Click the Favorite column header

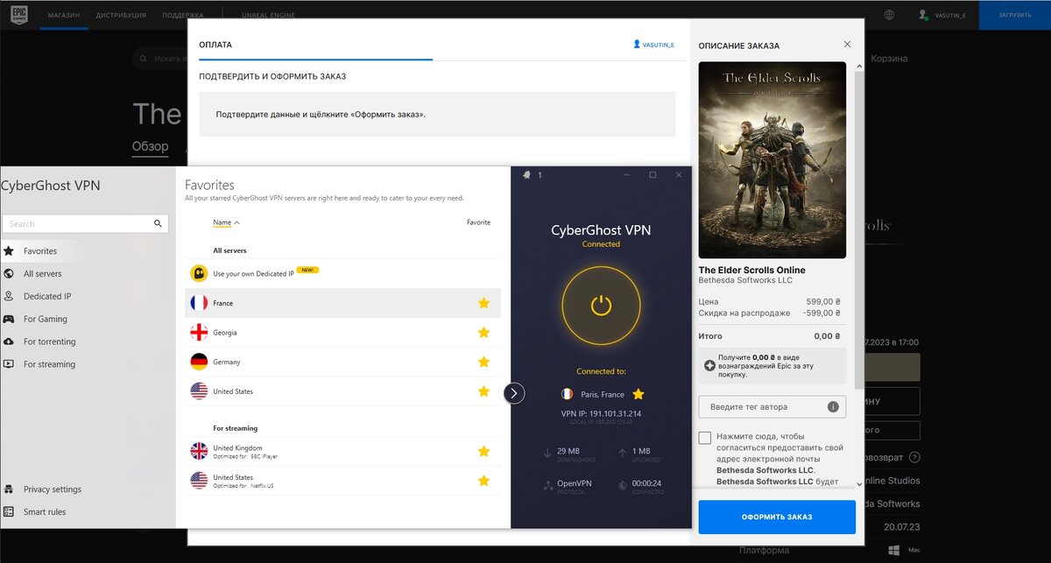(478, 222)
